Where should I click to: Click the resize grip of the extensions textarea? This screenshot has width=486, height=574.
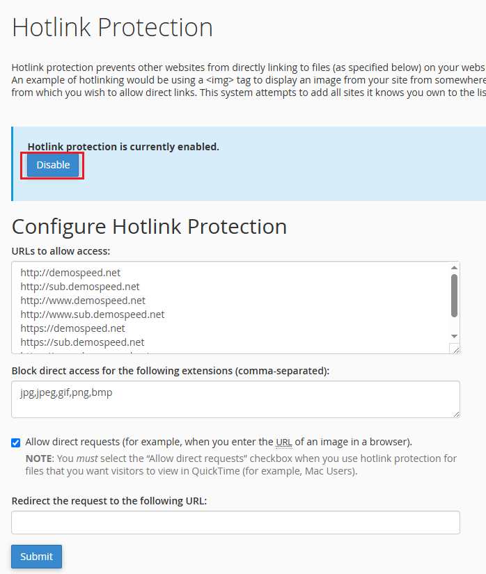(x=455, y=413)
